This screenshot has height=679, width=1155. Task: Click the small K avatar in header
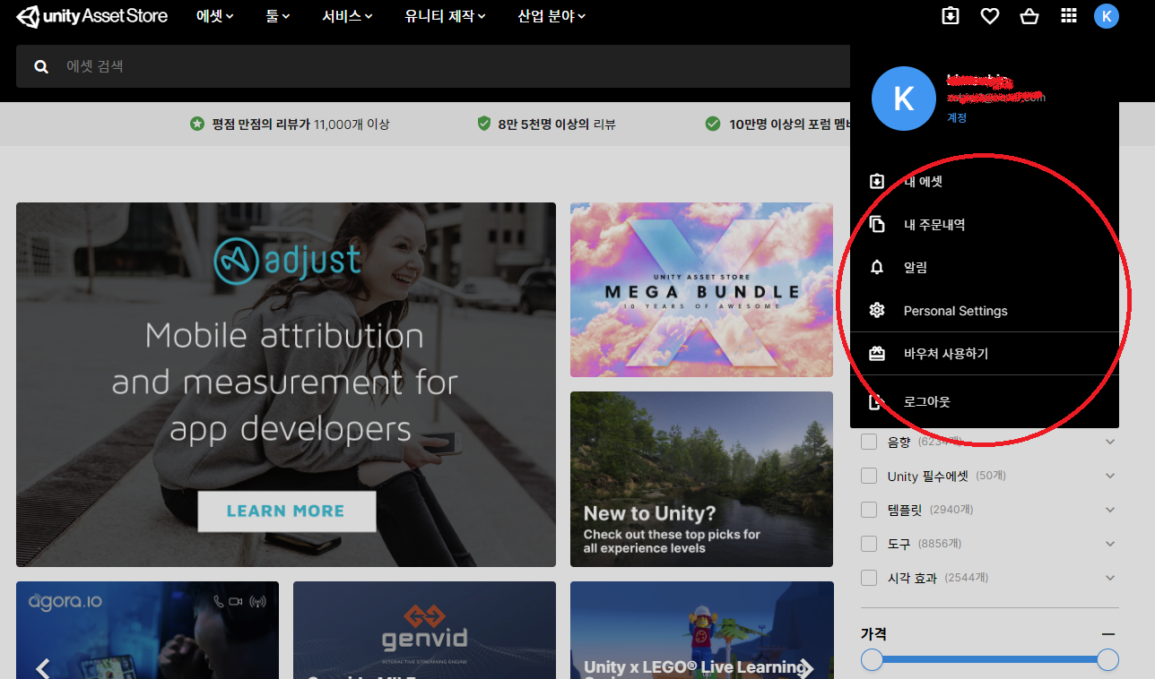[x=1107, y=16]
